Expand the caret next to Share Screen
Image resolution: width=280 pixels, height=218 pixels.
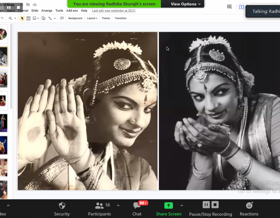[x=182, y=206]
